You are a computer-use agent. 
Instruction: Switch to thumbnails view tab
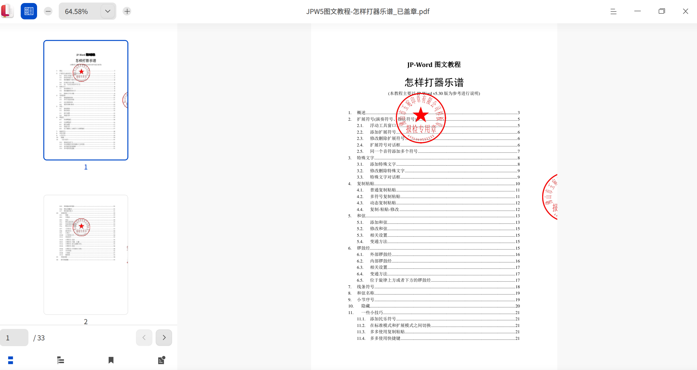click(x=11, y=360)
